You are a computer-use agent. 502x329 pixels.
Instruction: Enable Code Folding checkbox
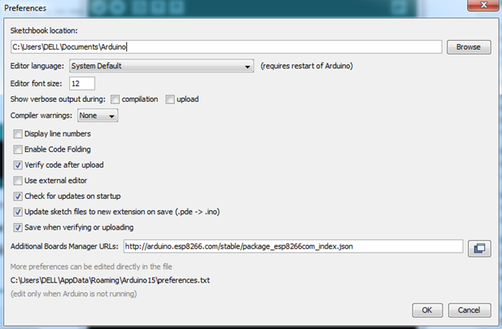pos(18,149)
